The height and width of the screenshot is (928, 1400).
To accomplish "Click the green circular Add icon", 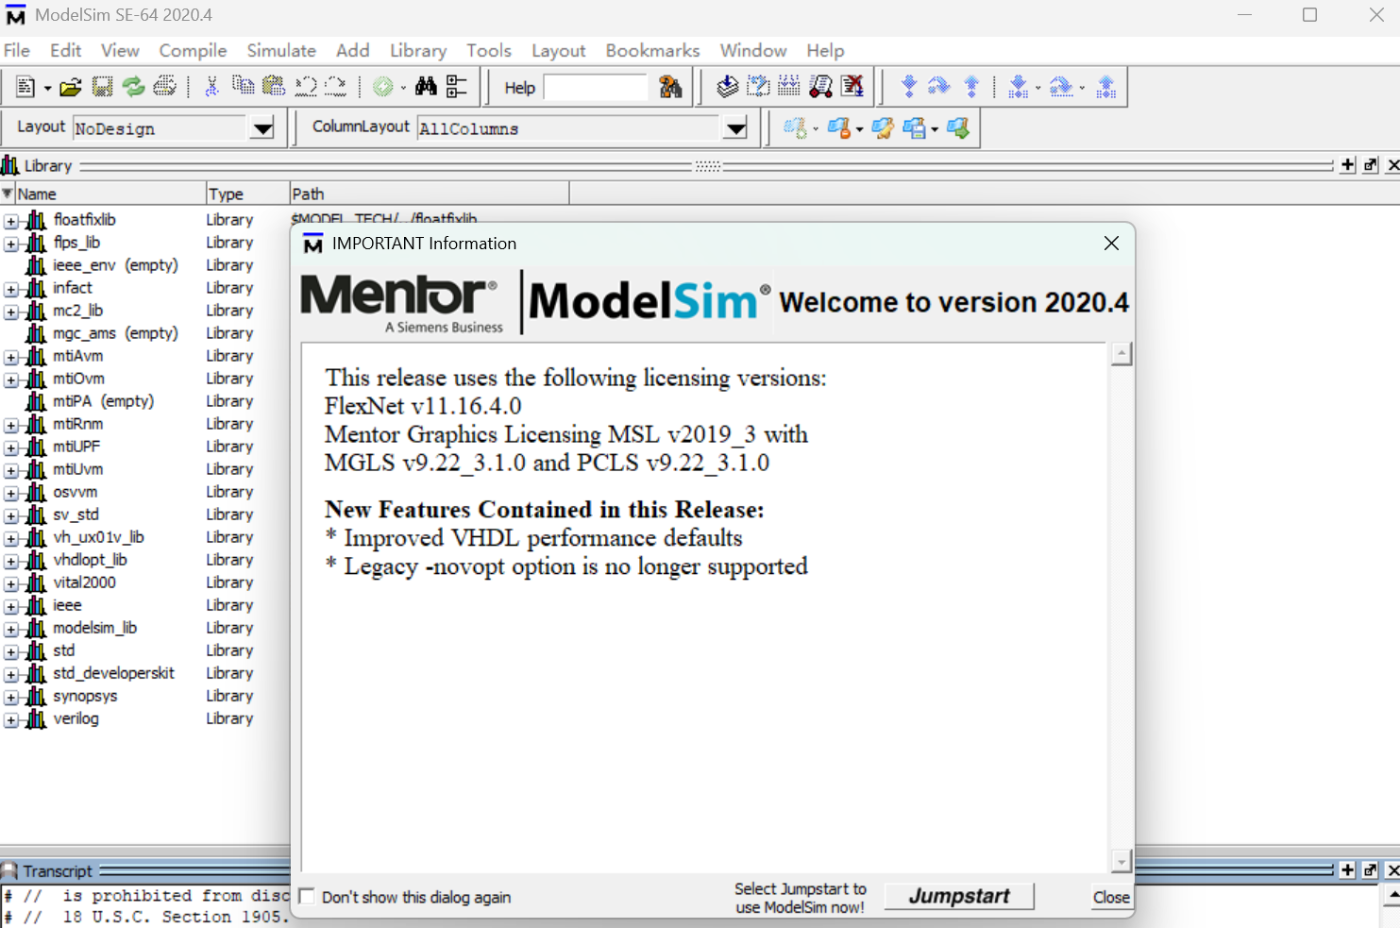I will pos(382,87).
